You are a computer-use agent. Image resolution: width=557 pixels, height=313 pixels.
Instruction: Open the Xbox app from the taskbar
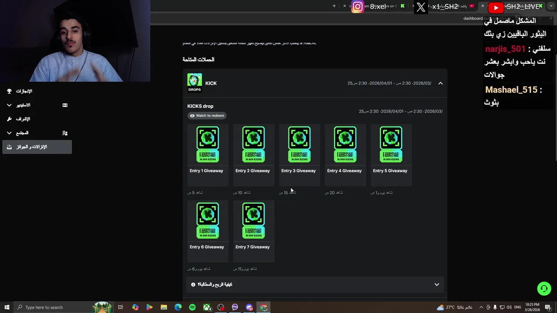click(207, 307)
